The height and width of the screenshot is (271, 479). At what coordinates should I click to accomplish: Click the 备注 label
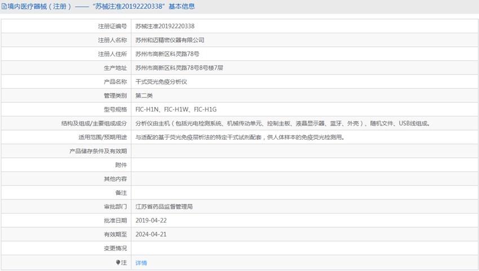(x=121, y=193)
